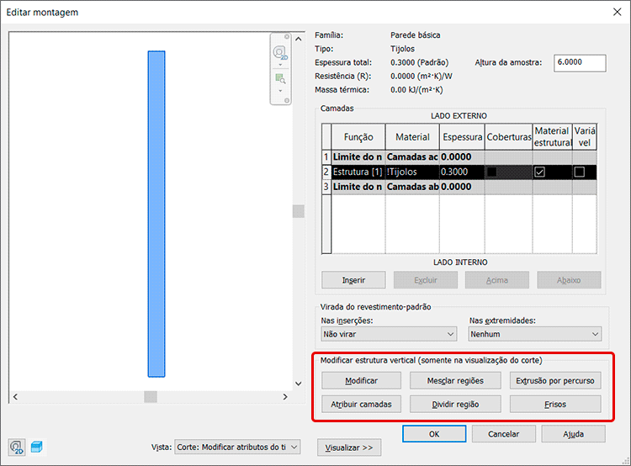Click the Visualizar >> button

[x=349, y=447]
